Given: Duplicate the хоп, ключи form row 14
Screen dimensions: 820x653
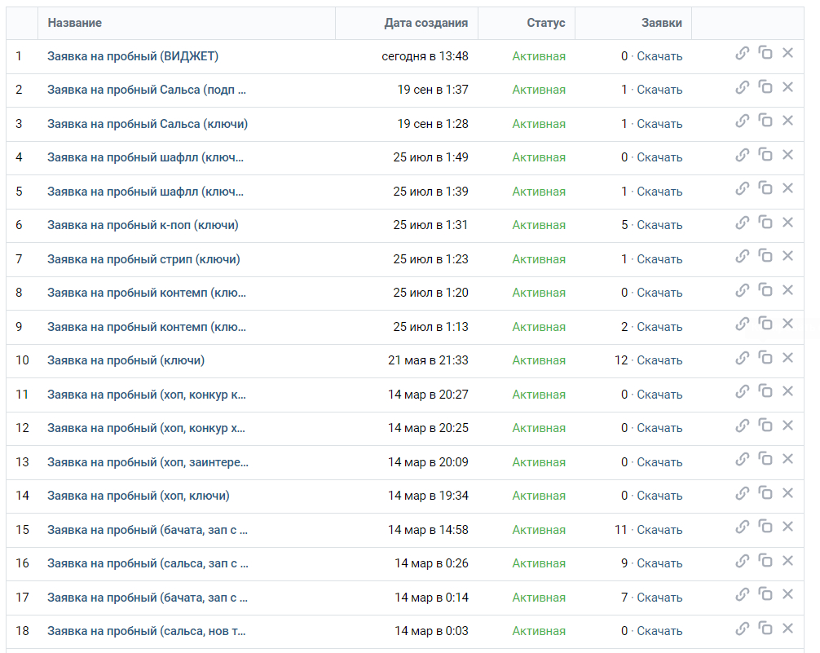Looking at the screenshot, I should coord(765,493).
